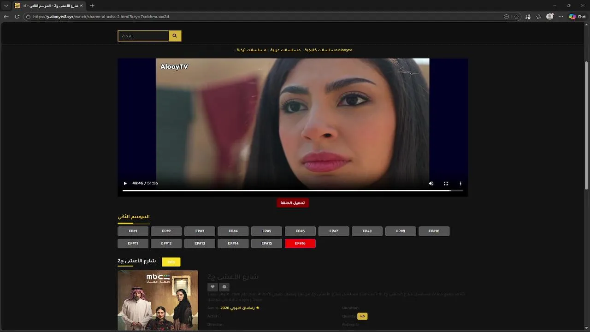Select highlighted episode EP#16

point(300,243)
